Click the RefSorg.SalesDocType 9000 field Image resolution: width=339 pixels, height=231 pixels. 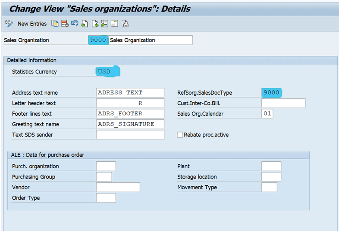pyautogui.click(x=271, y=92)
